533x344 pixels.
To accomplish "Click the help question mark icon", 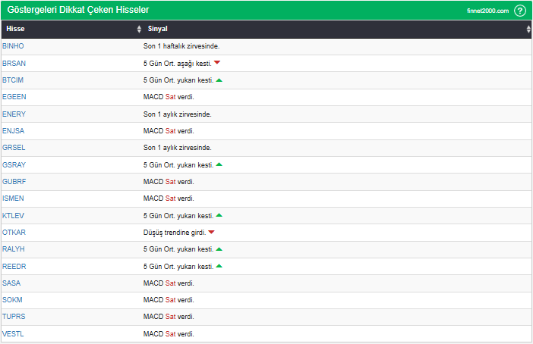I will click(x=520, y=11).
